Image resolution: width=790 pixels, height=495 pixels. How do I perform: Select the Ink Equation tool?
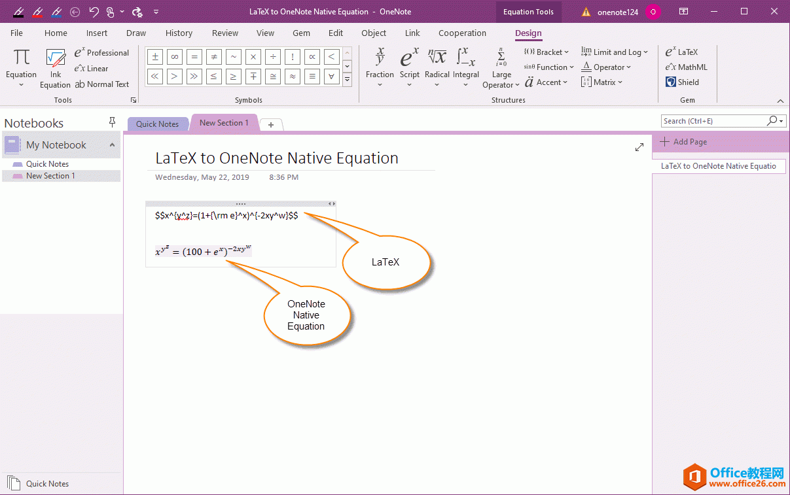point(55,68)
